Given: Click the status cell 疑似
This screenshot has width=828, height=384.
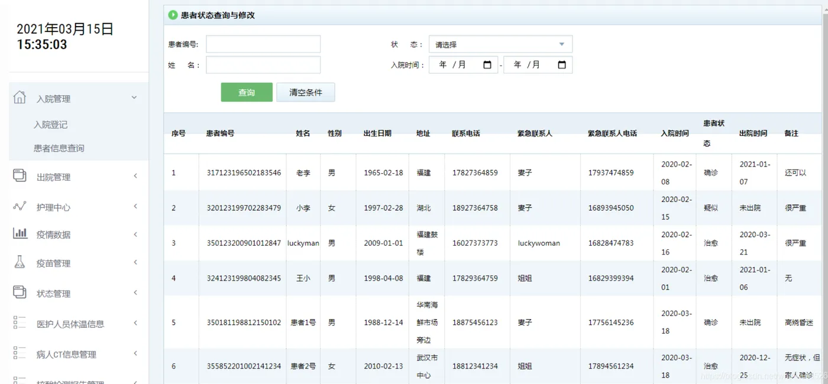Looking at the screenshot, I should point(710,208).
